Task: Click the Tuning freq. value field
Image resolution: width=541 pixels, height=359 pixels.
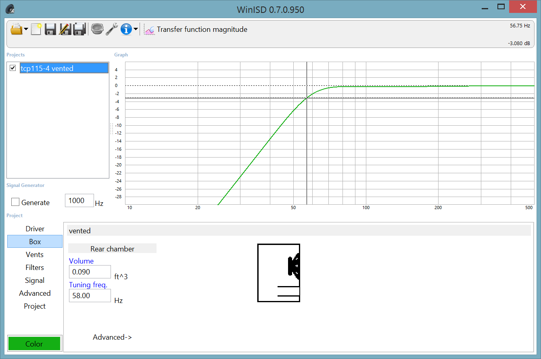Action: click(90, 296)
